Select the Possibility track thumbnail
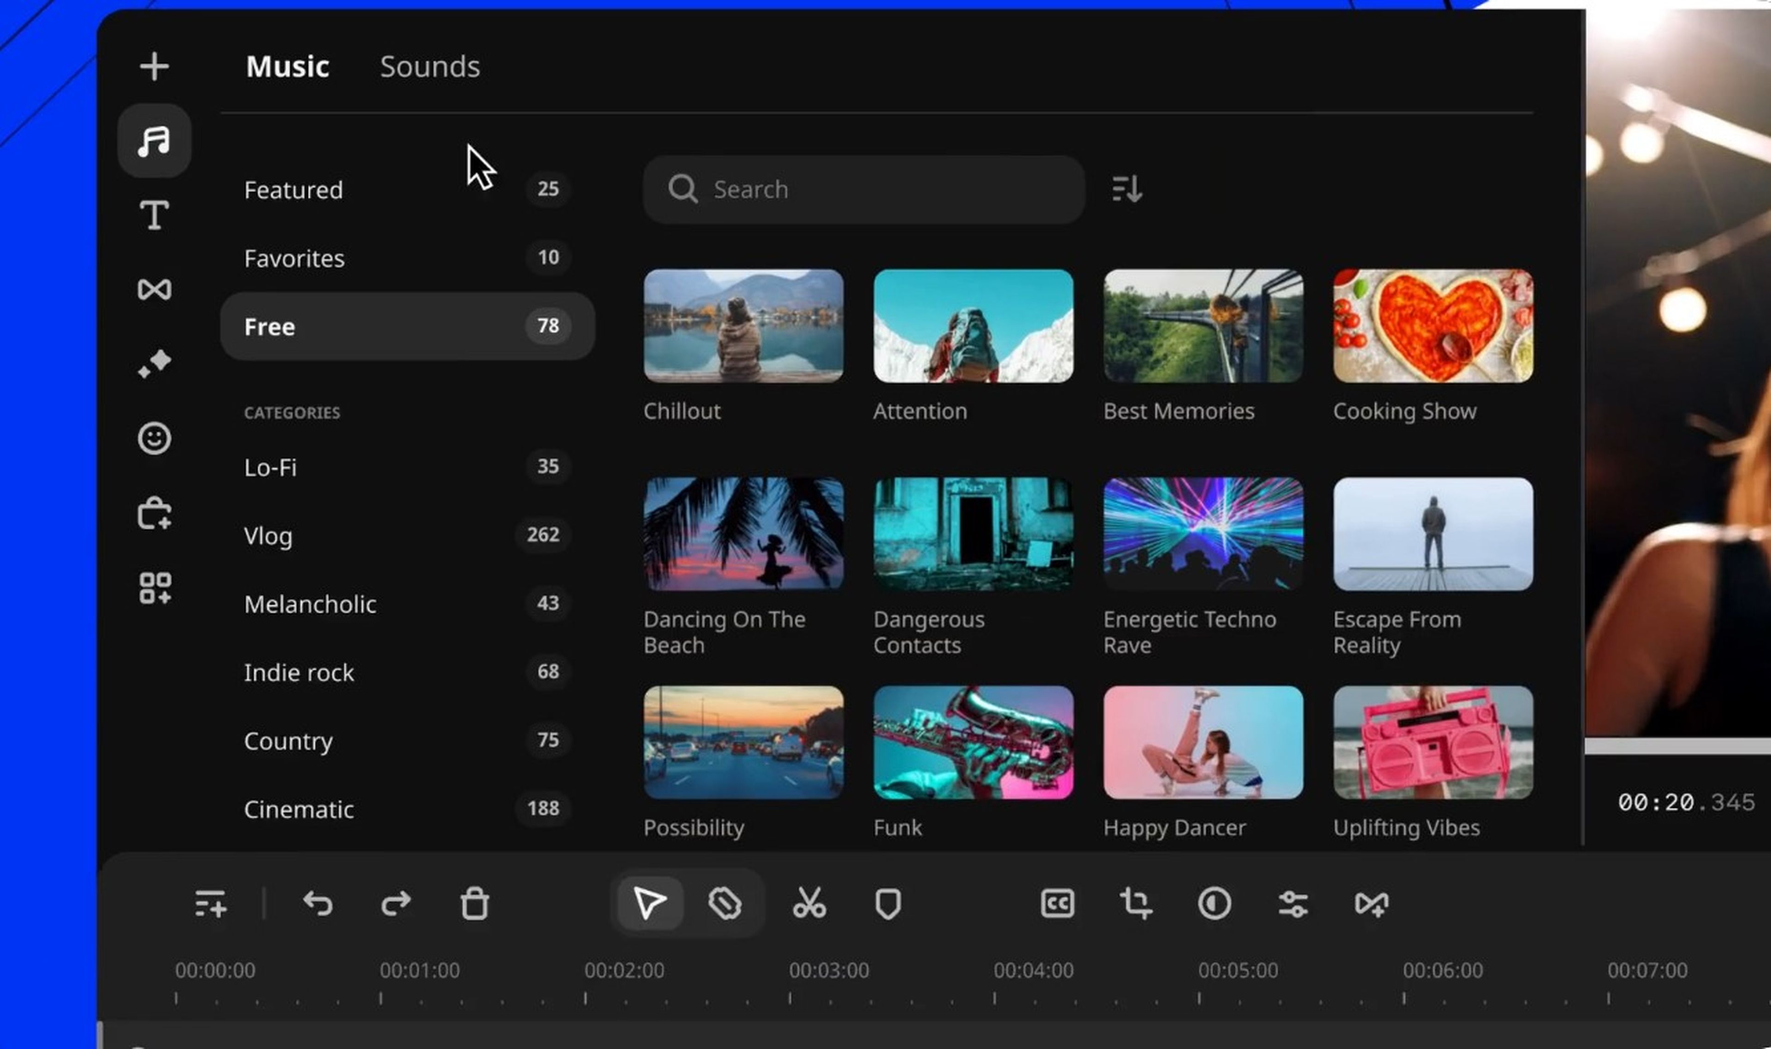This screenshot has width=1771, height=1049. [x=743, y=742]
